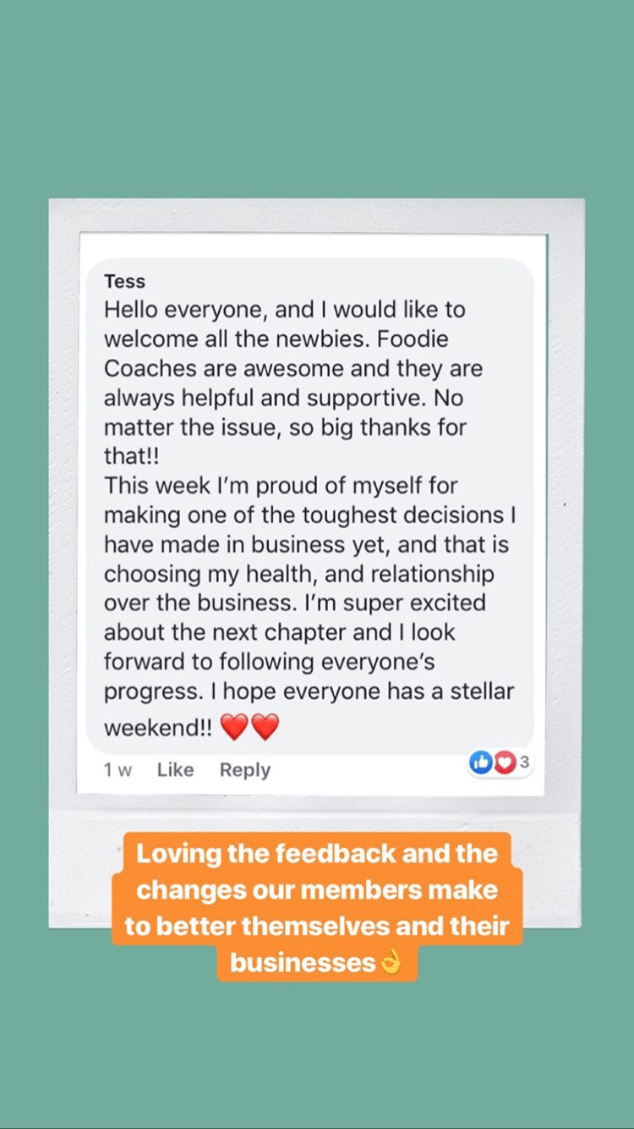Click the "Hello everyone" opening sentence

pyautogui.click(x=186, y=311)
